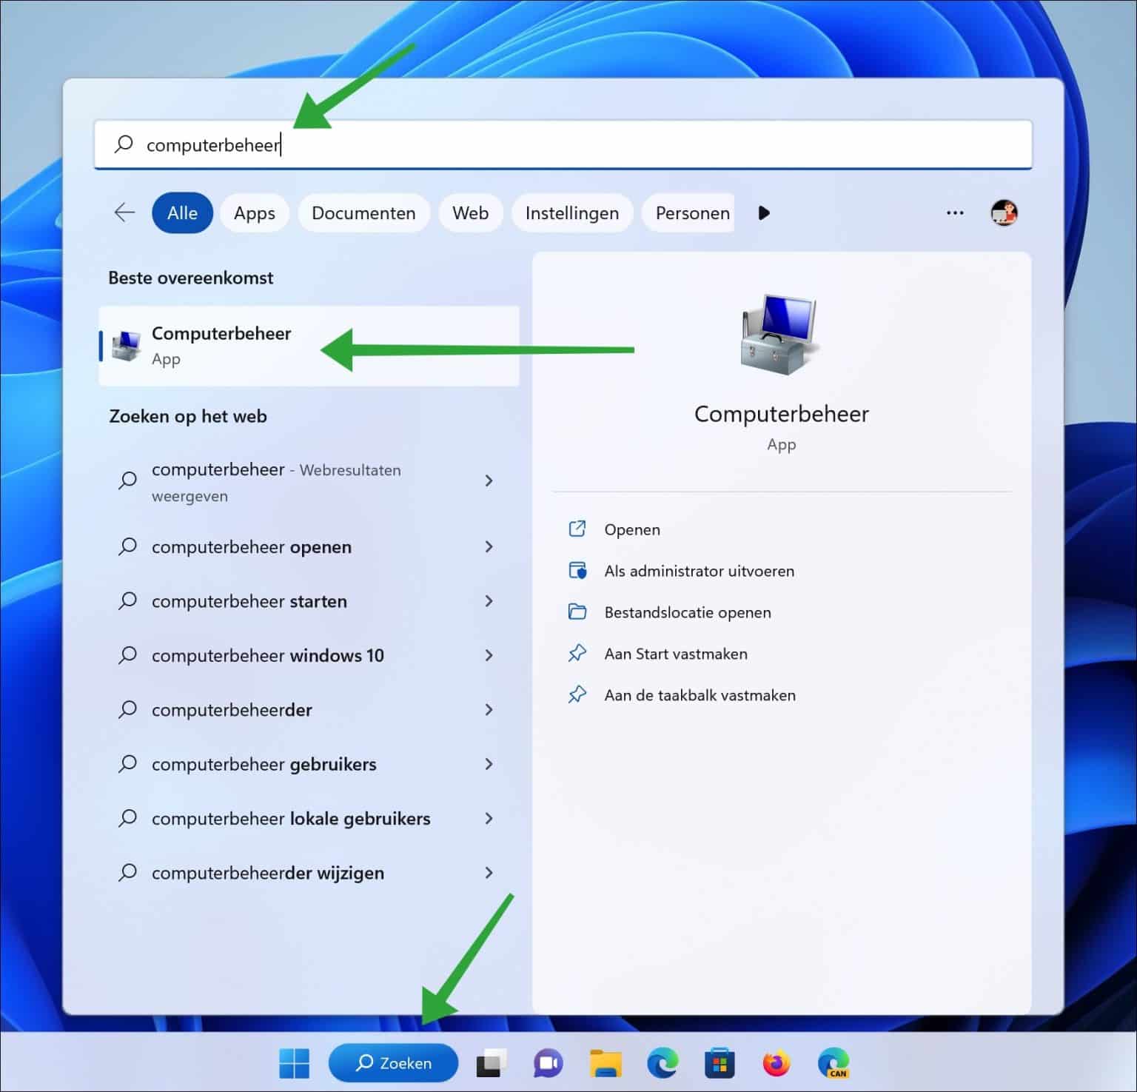Viewport: 1137px width, 1092px height.
Task: Click inside the search input field
Action: tap(444, 145)
